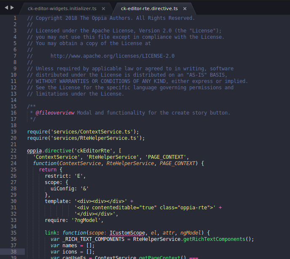The image size is (290, 259).
Task: Click line number 15 in gutter
Action: [13, 107]
